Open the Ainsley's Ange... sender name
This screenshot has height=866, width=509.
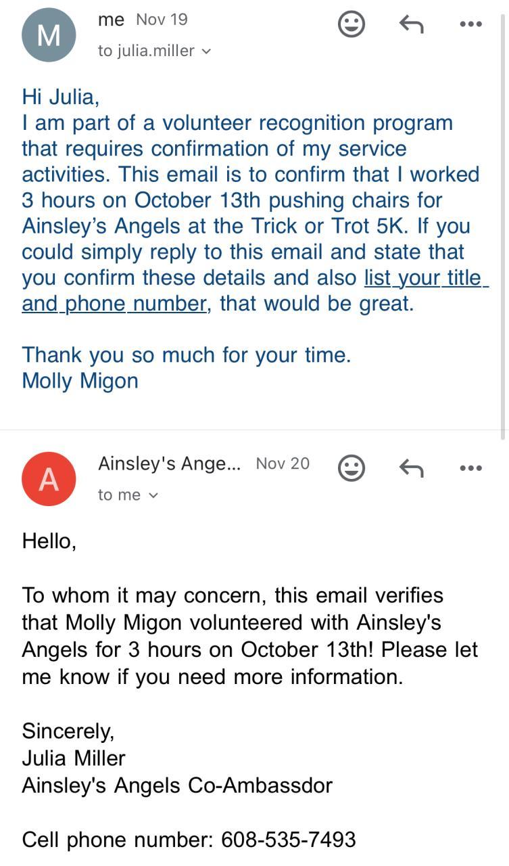tap(169, 463)
